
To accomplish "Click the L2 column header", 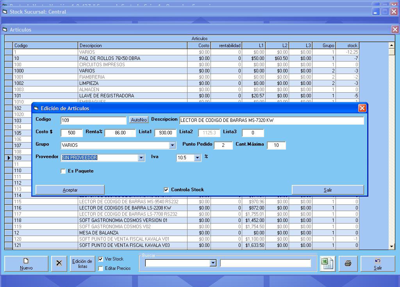I will (x=277, y=46).
